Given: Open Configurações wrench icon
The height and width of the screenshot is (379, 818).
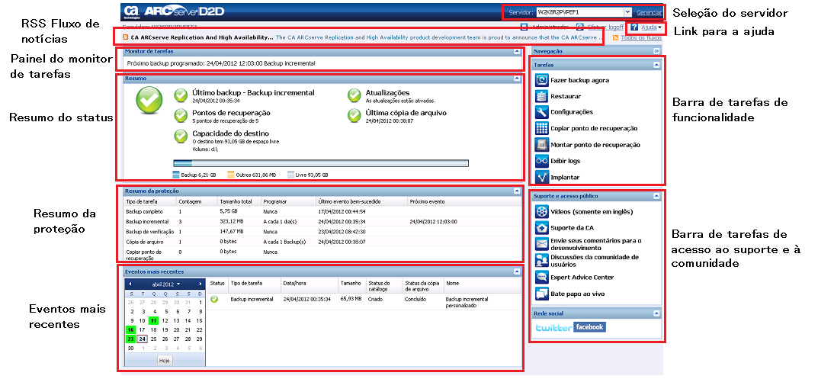Looking at the screenshot, I should tap(541, 112).
